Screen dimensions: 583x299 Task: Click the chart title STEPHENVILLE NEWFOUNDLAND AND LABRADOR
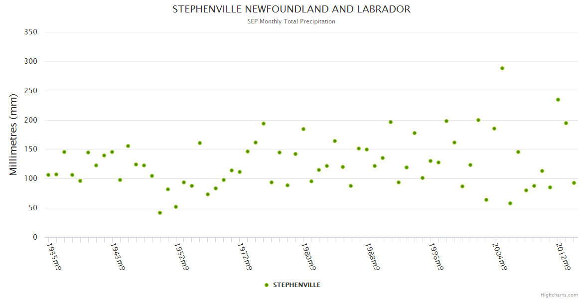pyautogui.click(x=291, y=9)
